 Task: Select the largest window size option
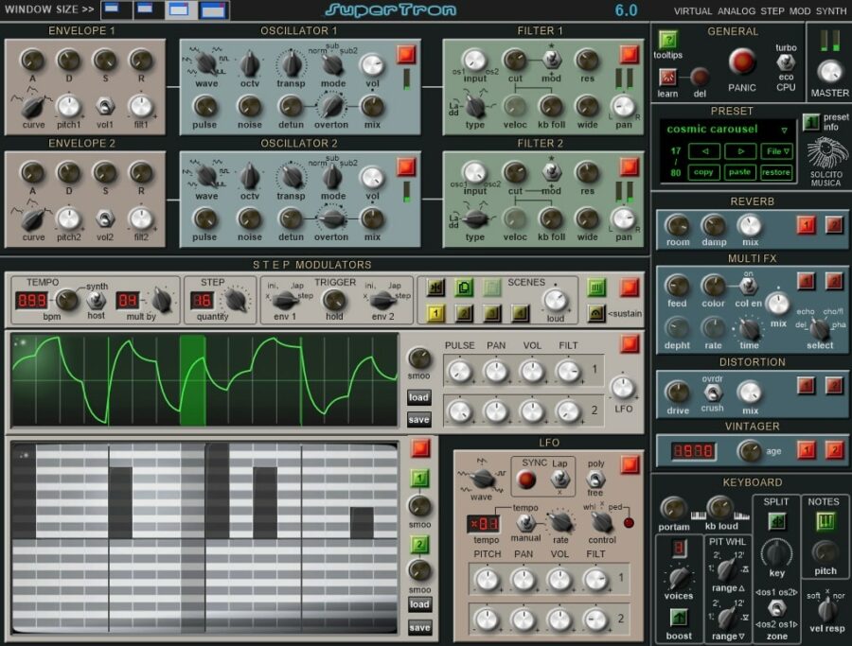click(212, 10)
